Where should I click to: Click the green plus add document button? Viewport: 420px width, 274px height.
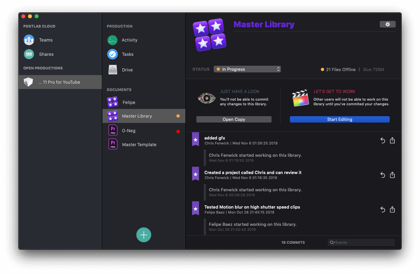click(x=144, y=235)
